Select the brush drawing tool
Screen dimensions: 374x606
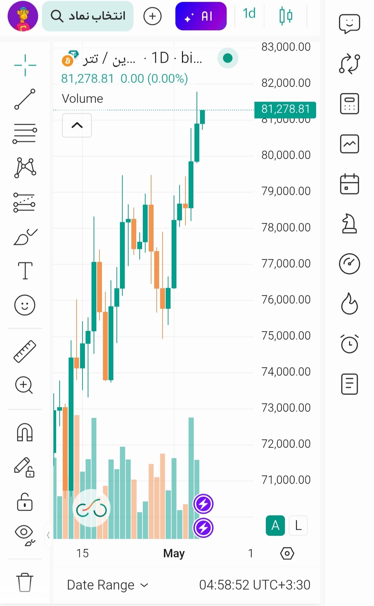click(x=25, y=237)
